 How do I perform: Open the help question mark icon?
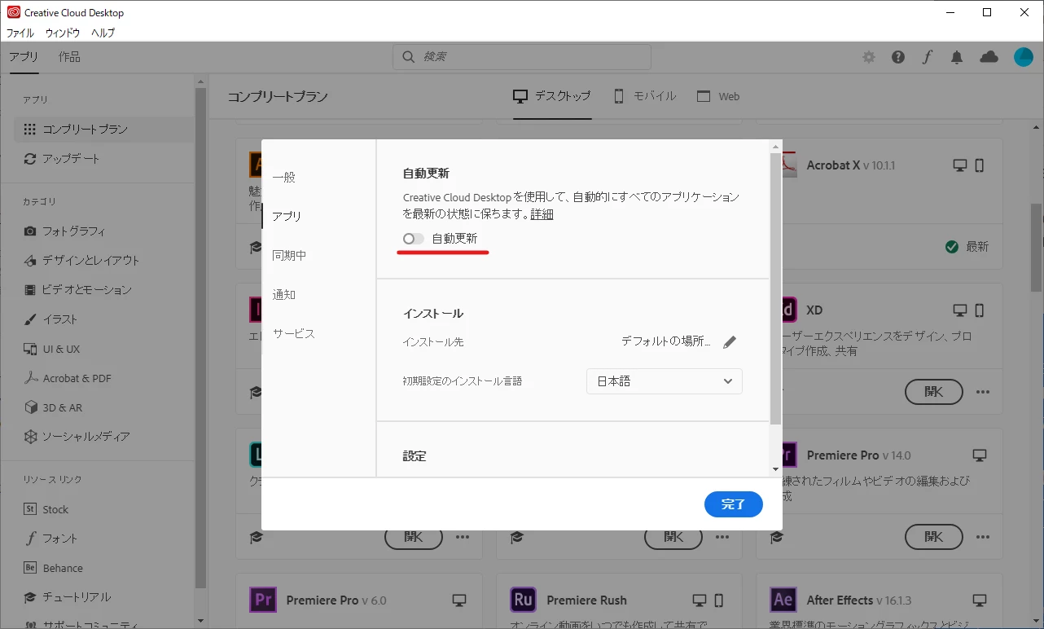898,57
